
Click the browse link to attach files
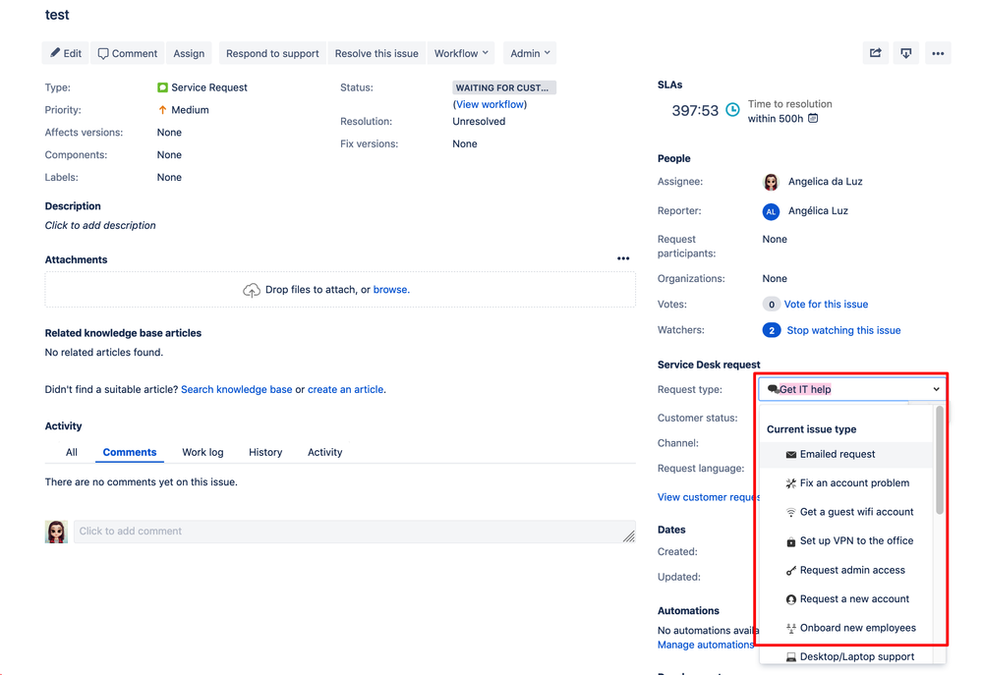click(x=390, y=290)
